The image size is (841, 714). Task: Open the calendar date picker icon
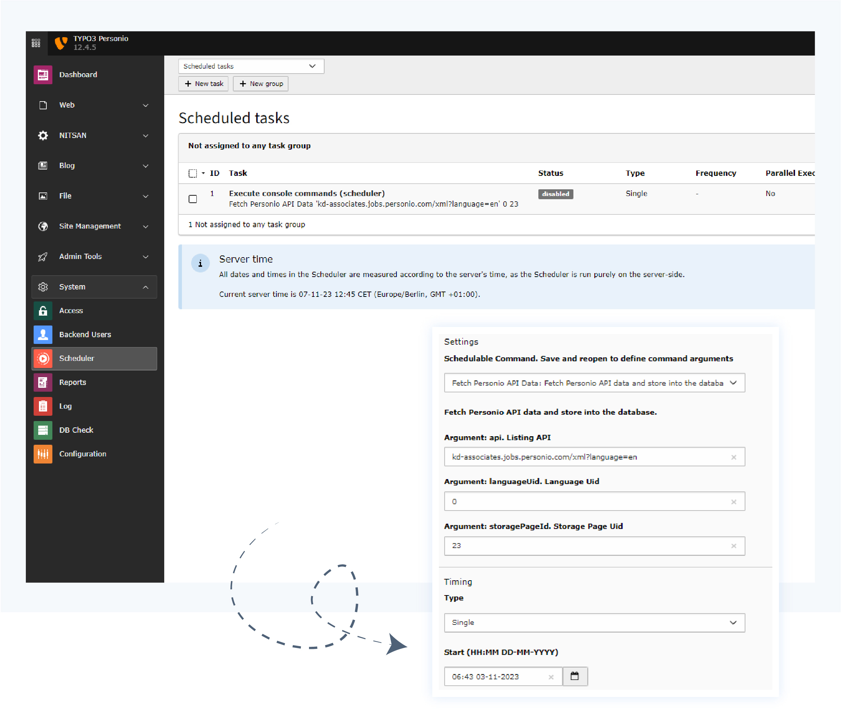click(574, 676)
